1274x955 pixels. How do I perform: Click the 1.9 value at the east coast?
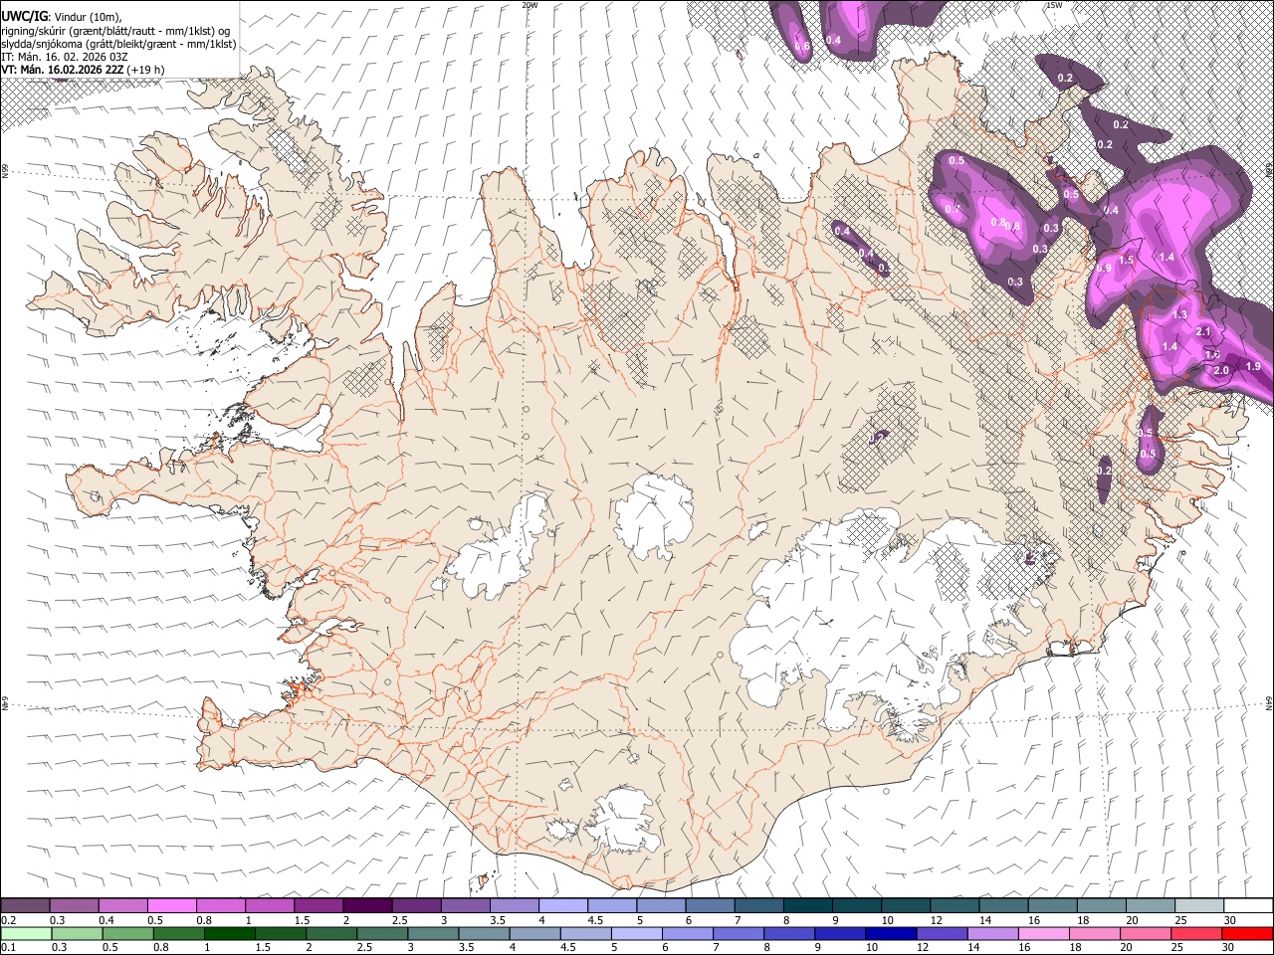click(1253, 366)
